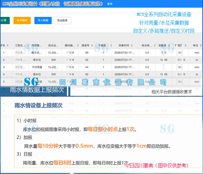This screenshot has height=174, width=203.
Task: Click channel number 00 in row 1
Action: click(x=87, y=52)
